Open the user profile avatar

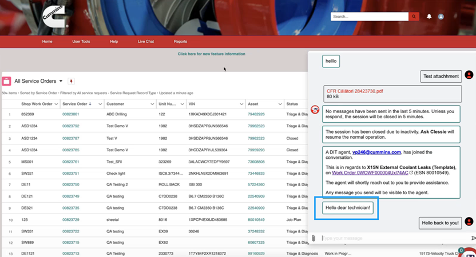coord(441,17)
